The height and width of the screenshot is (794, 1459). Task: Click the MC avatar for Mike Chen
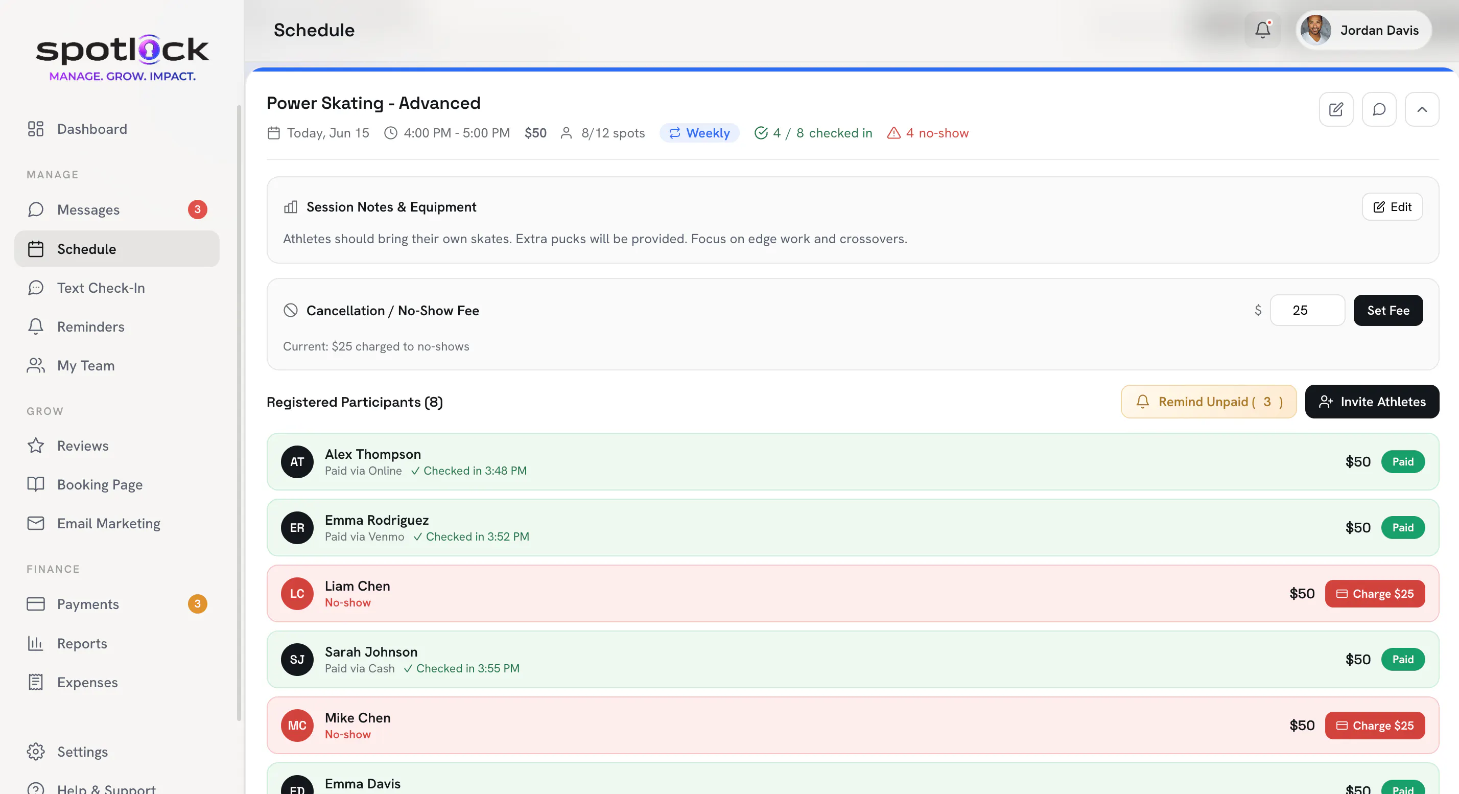(297, 726)
